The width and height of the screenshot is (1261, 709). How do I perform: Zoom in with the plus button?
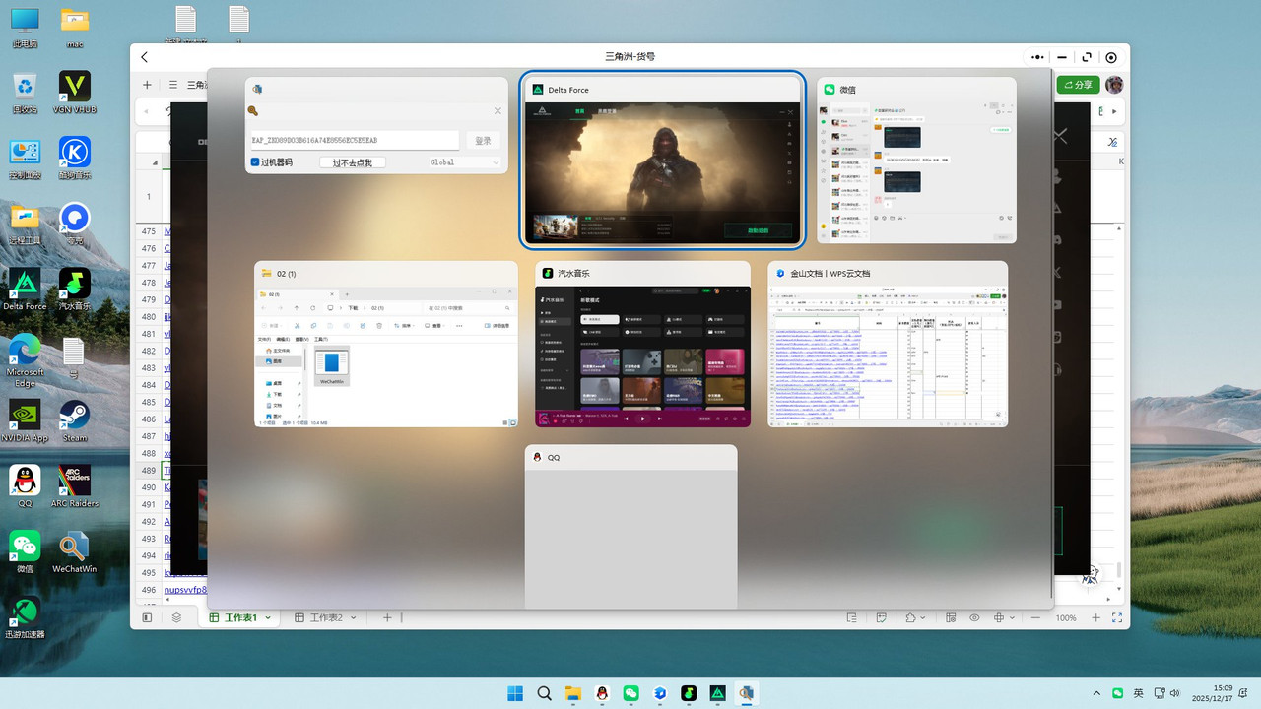click(1095, 617)
